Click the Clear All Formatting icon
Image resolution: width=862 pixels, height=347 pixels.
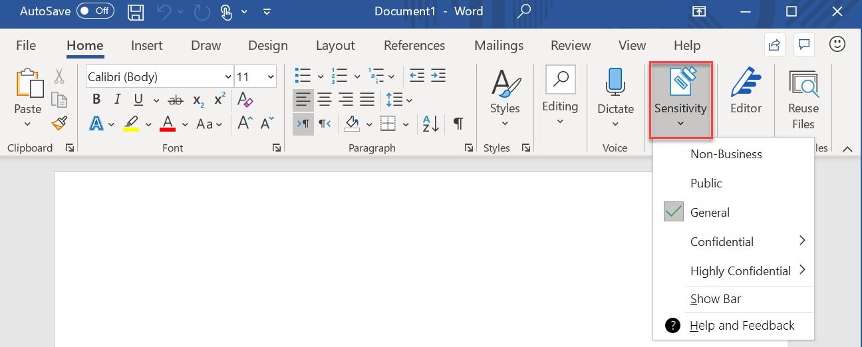click(x=245, y=100)
